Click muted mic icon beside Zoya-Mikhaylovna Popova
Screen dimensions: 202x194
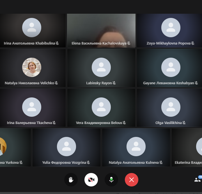click(x=193, y=43)
